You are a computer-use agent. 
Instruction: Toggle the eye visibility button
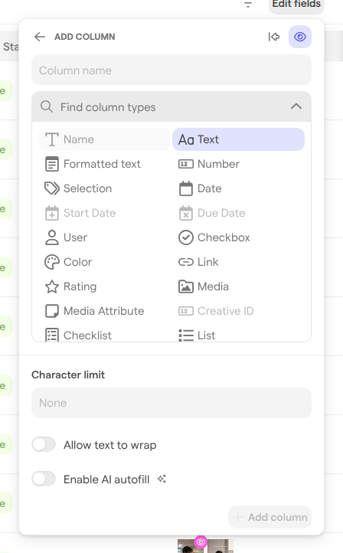coord(300,37)
